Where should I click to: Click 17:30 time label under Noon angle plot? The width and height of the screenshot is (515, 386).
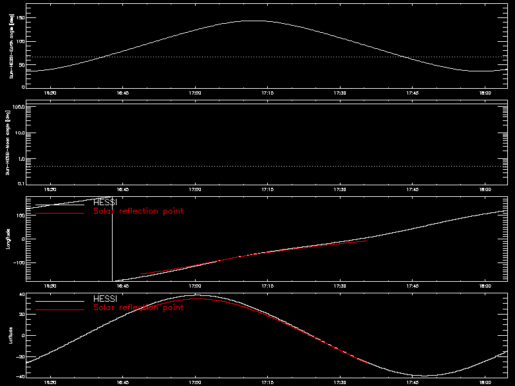[x=340, y=190]
